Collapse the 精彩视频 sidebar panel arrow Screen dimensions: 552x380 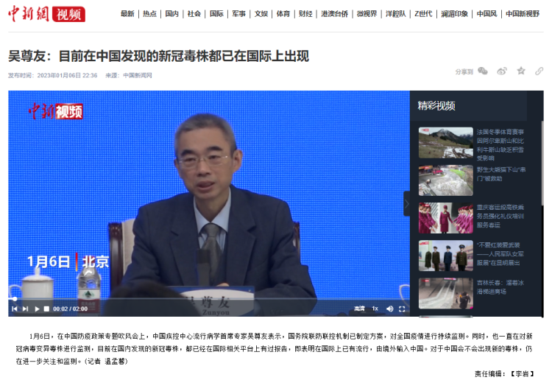click(x=406, y=203)
